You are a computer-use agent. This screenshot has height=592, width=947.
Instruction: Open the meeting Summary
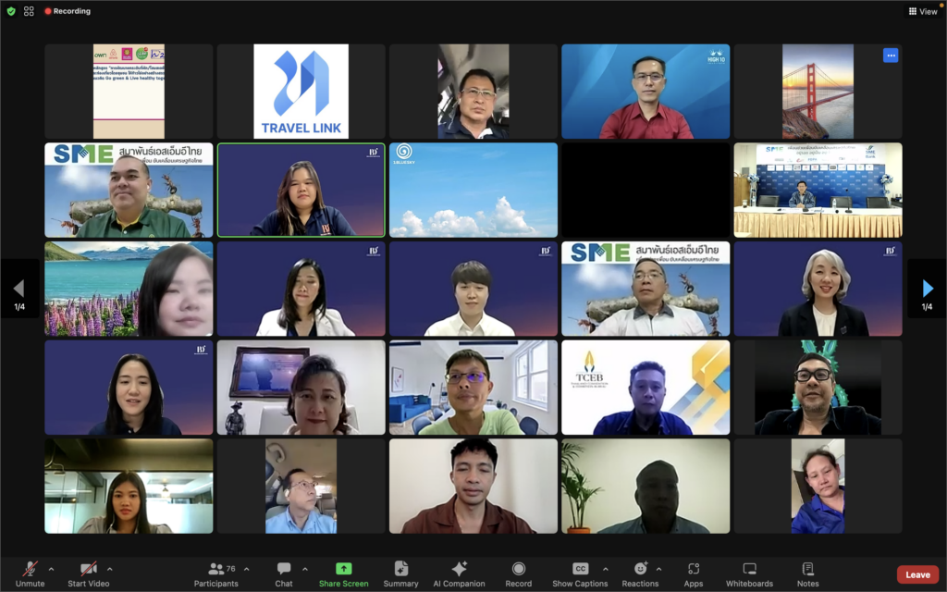click(x=400, y=573)
